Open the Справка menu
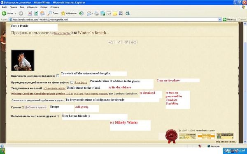This screenshot has height=154, width=247. click(54, 7)
